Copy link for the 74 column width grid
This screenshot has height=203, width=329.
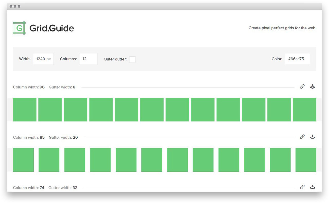click(302, 187)
